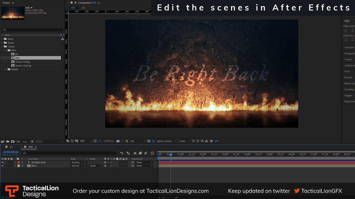Image resolution: width=355 pixels, height=199 pixels.
Task: Toggle transparency grid icon
Action: click(153, 141)
